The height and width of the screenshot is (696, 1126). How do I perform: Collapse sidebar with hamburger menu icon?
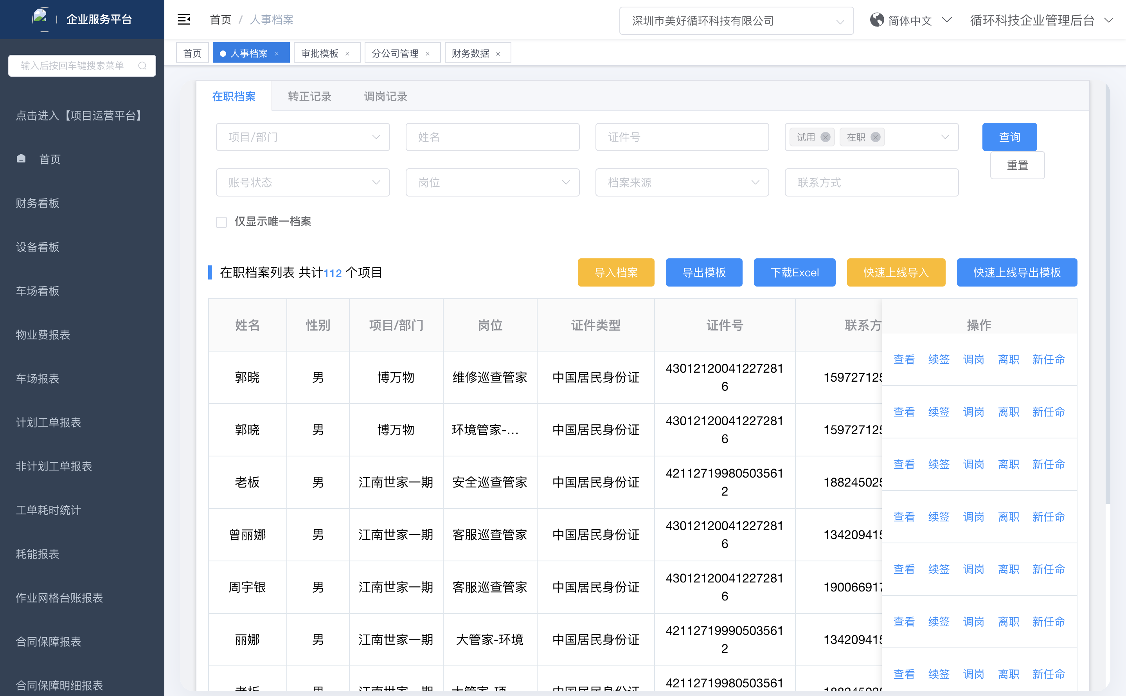coord(183,19)
